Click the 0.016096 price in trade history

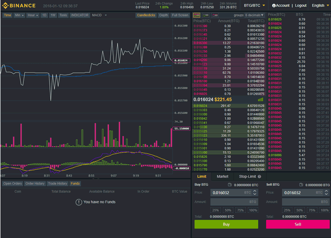click(275, 155)
